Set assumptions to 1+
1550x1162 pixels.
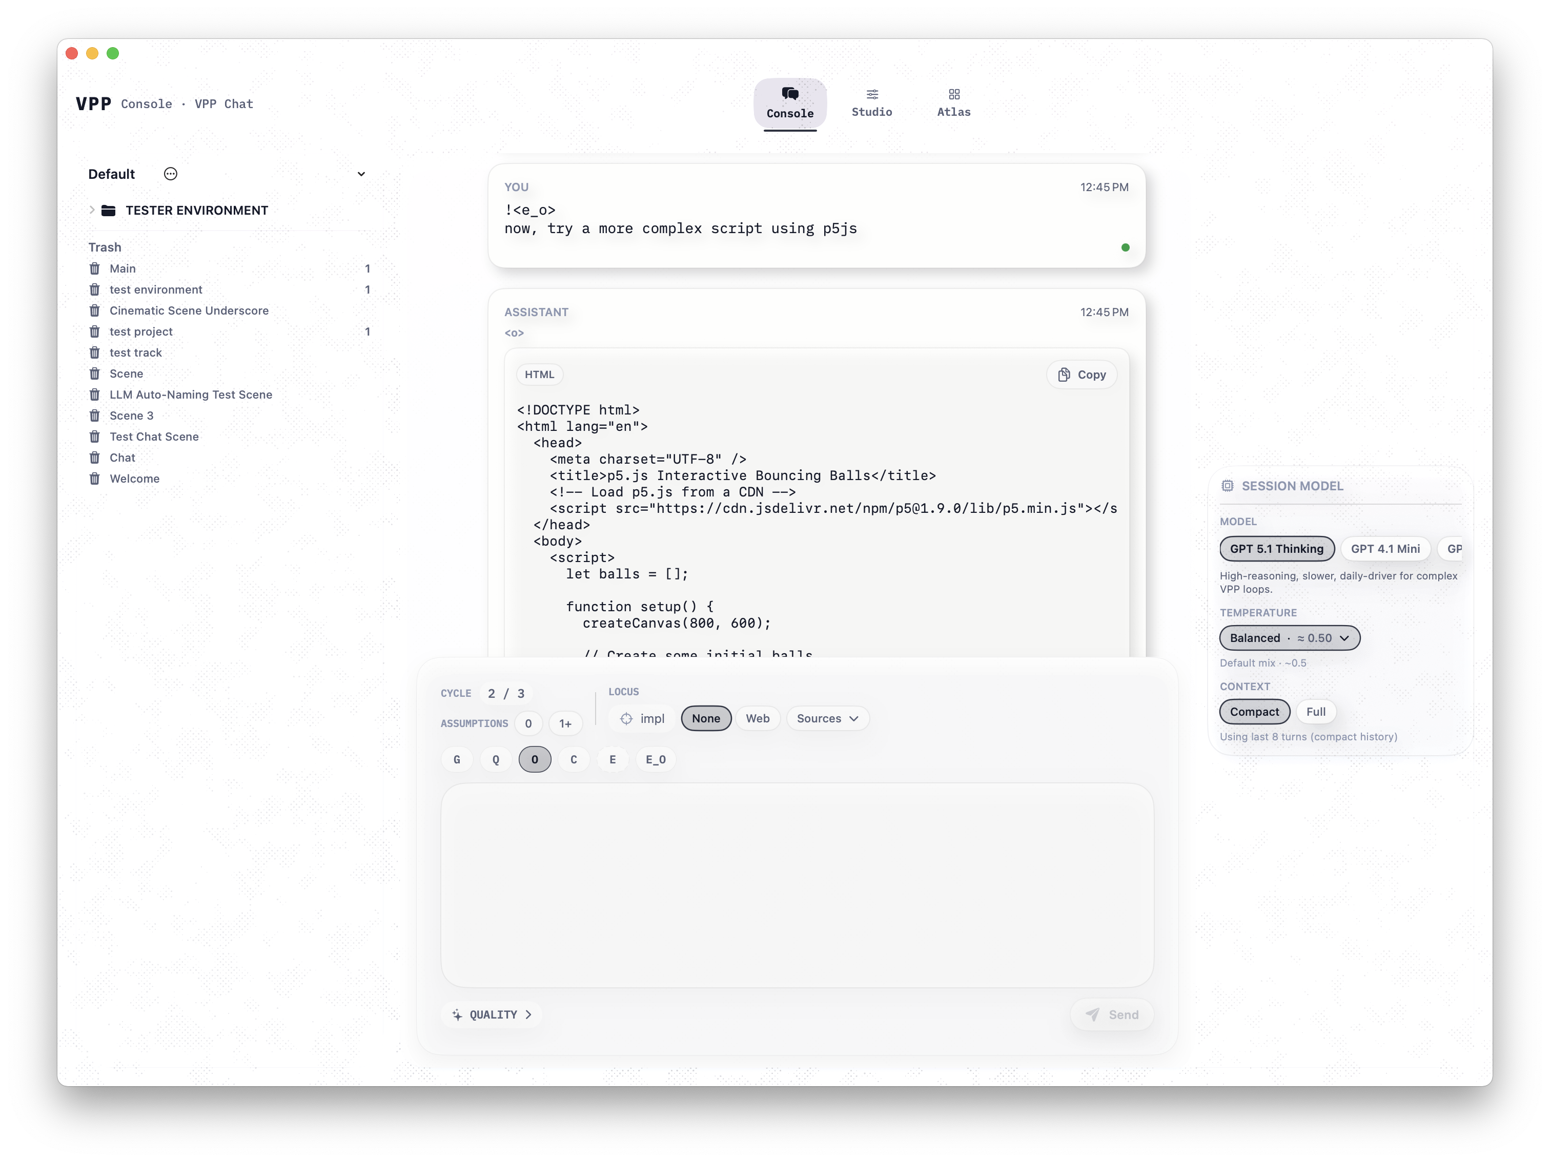[565, 723]
